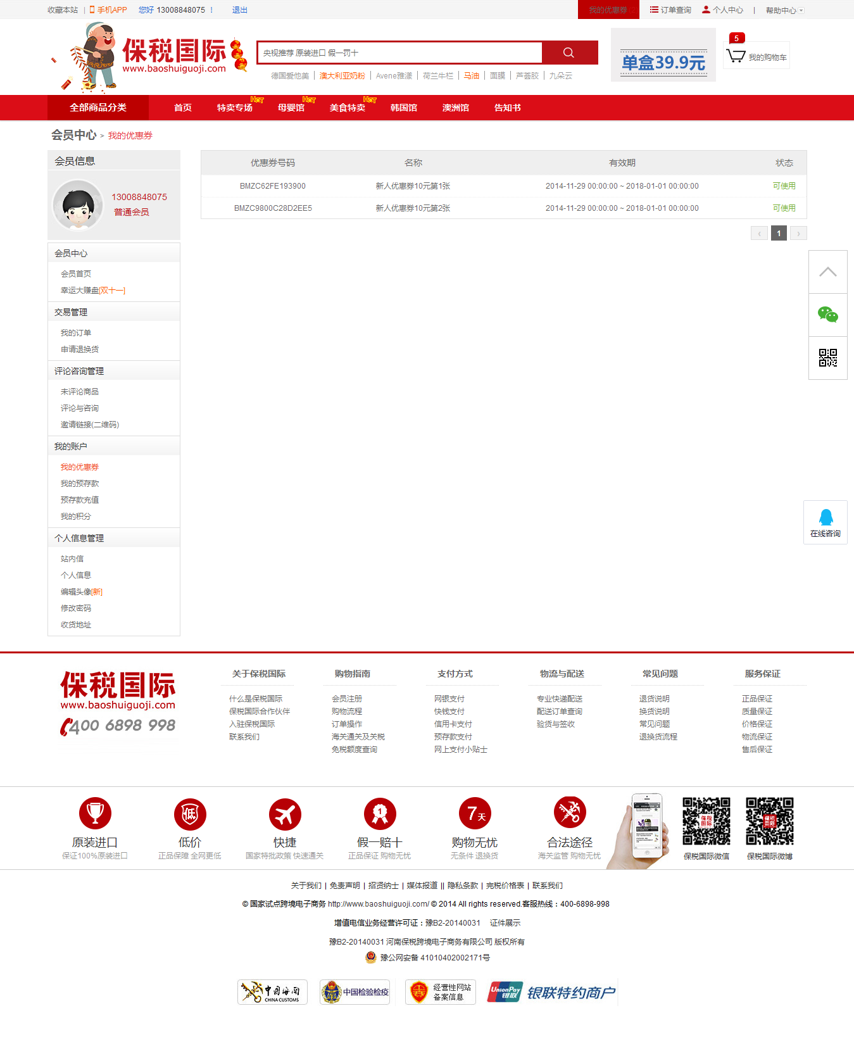
Task: Open 幸运大赚盘 sidebar link
Action: click(93, 290)
